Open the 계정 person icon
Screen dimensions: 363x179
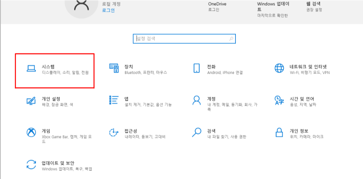pos(197,100)
